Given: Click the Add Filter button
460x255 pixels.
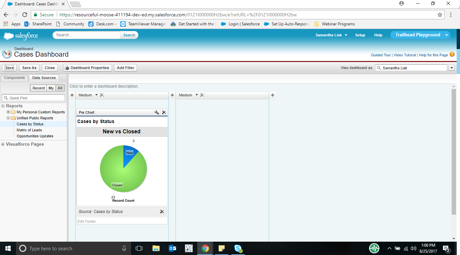Looking at the screenshot, I should (125, 68).
